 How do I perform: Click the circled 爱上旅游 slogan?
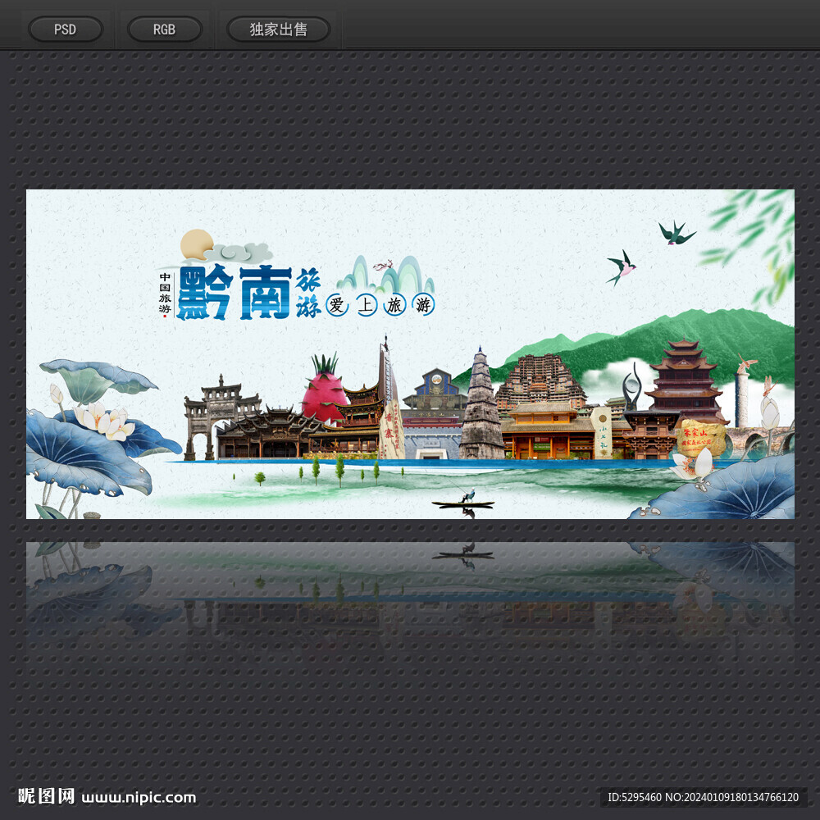tap(380, 304)
